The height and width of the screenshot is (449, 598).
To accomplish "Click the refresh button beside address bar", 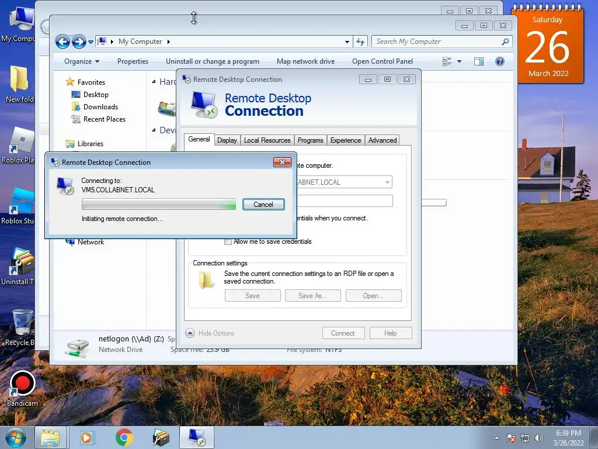I will click(360, 42).
